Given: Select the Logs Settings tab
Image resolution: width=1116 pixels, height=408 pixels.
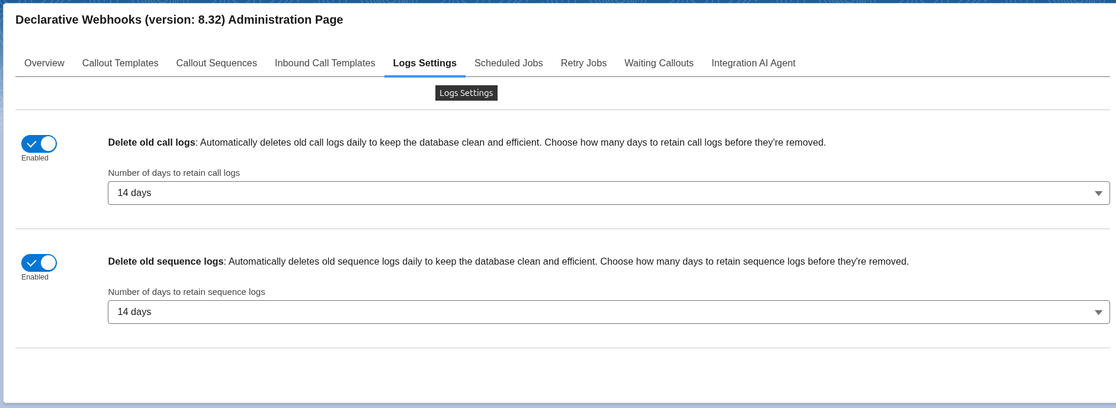Looking at the screenshot, I should [x=424, y=63].
